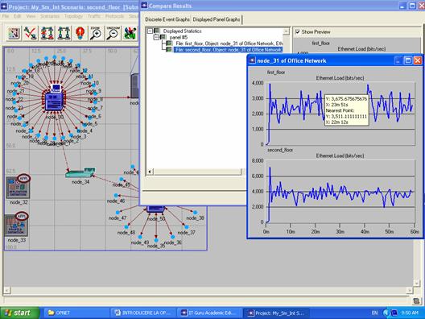Collapse the Displayed Statistics tree node
The image size is (425, 319).
150,31
